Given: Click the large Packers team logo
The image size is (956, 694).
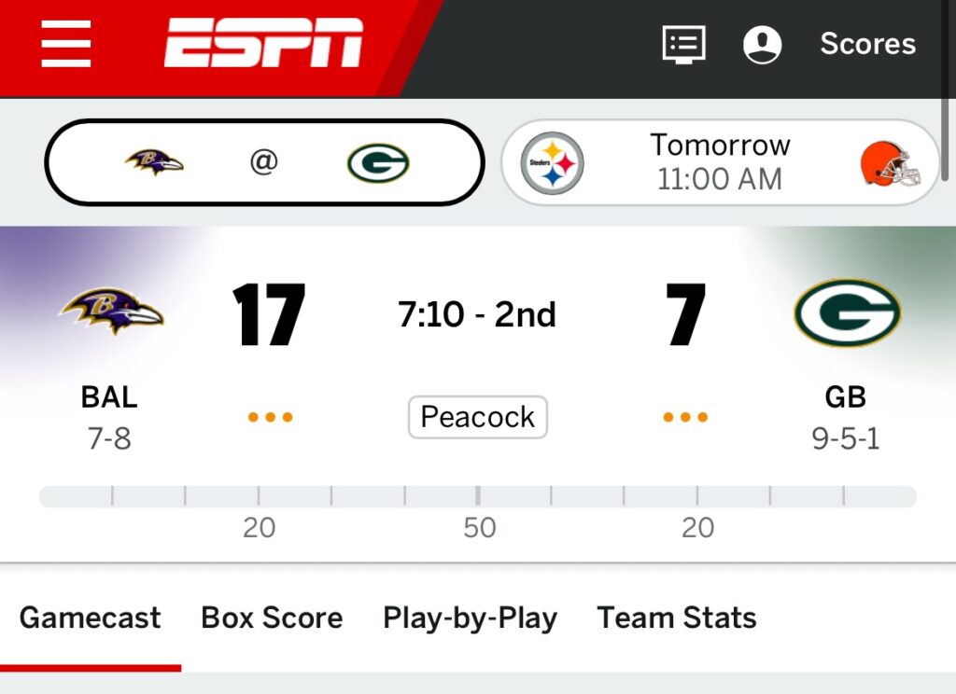Looking at the screenshot, I should click(x=847, y=312).
